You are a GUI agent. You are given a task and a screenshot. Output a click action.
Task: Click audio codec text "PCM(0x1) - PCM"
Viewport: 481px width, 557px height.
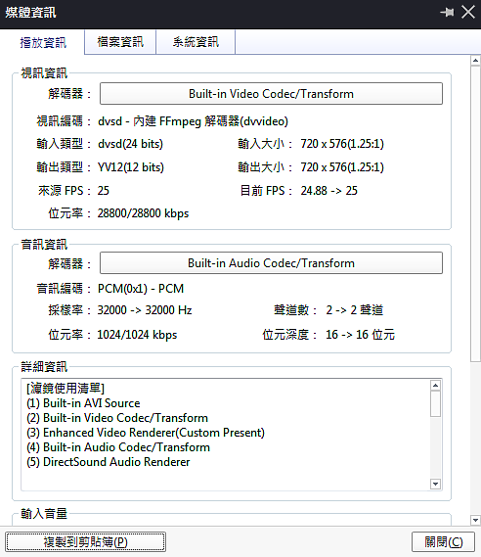coord(141,289)
